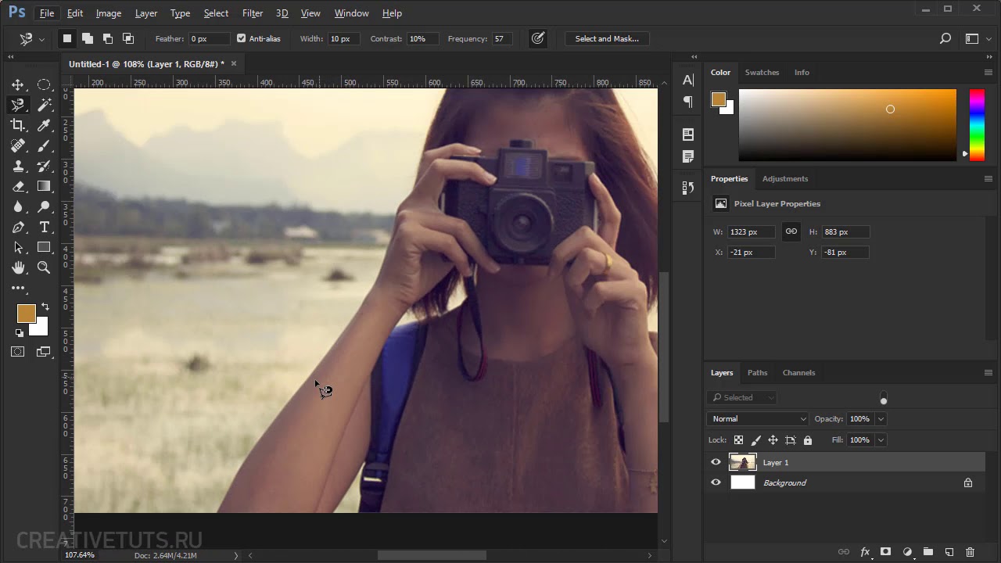Select the Crop tool
1001x563 pixels.
(x=18, y=125)
